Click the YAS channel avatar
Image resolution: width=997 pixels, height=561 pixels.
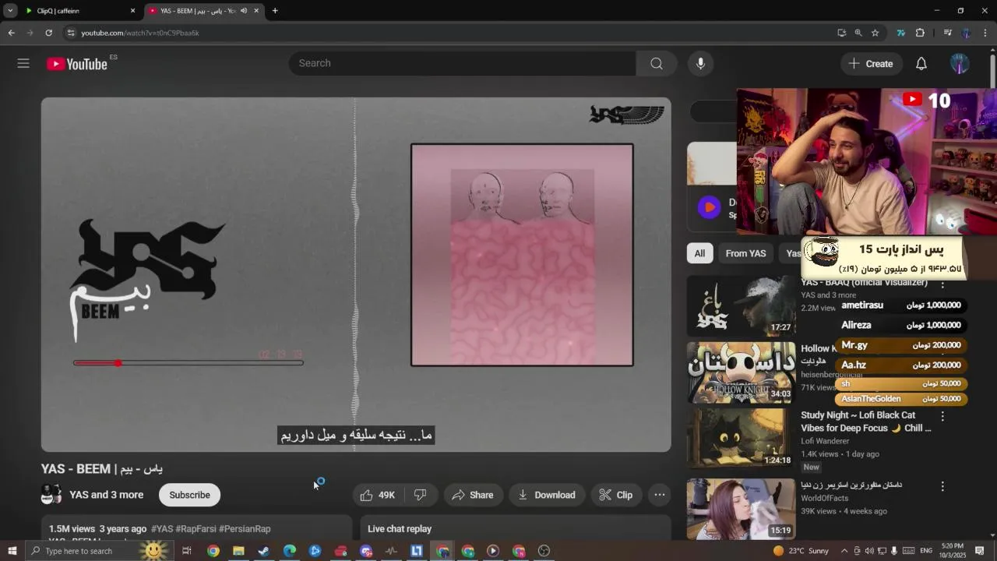click(x=51, y=495)
